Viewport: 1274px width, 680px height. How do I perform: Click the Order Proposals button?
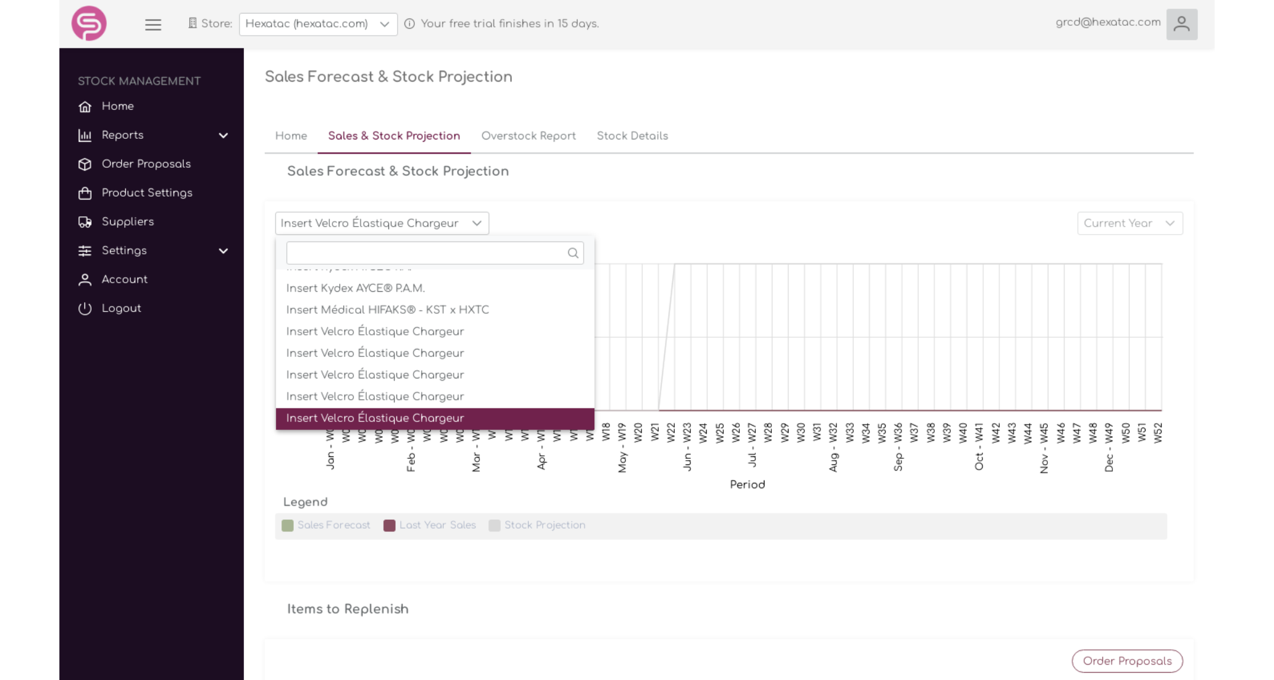point(1127,661)
